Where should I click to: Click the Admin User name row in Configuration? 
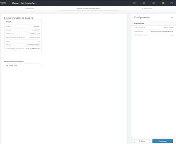154,35
